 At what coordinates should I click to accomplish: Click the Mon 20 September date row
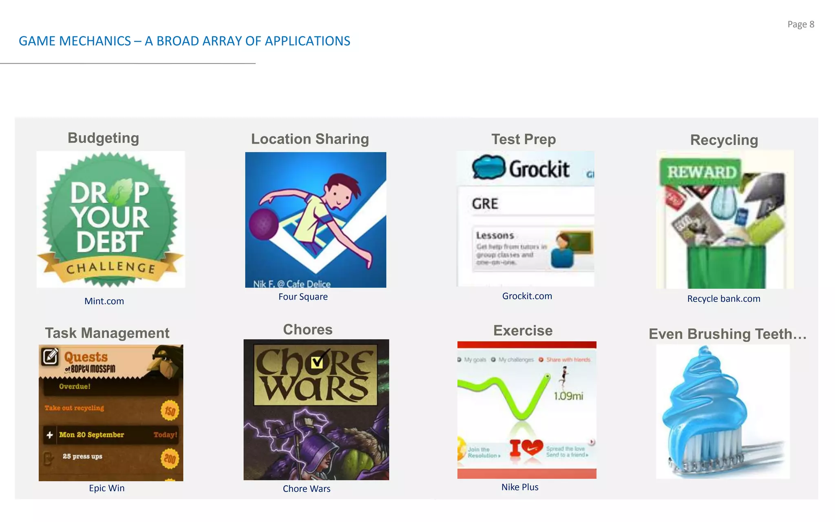pyautogui.click(x=111, y=435)
